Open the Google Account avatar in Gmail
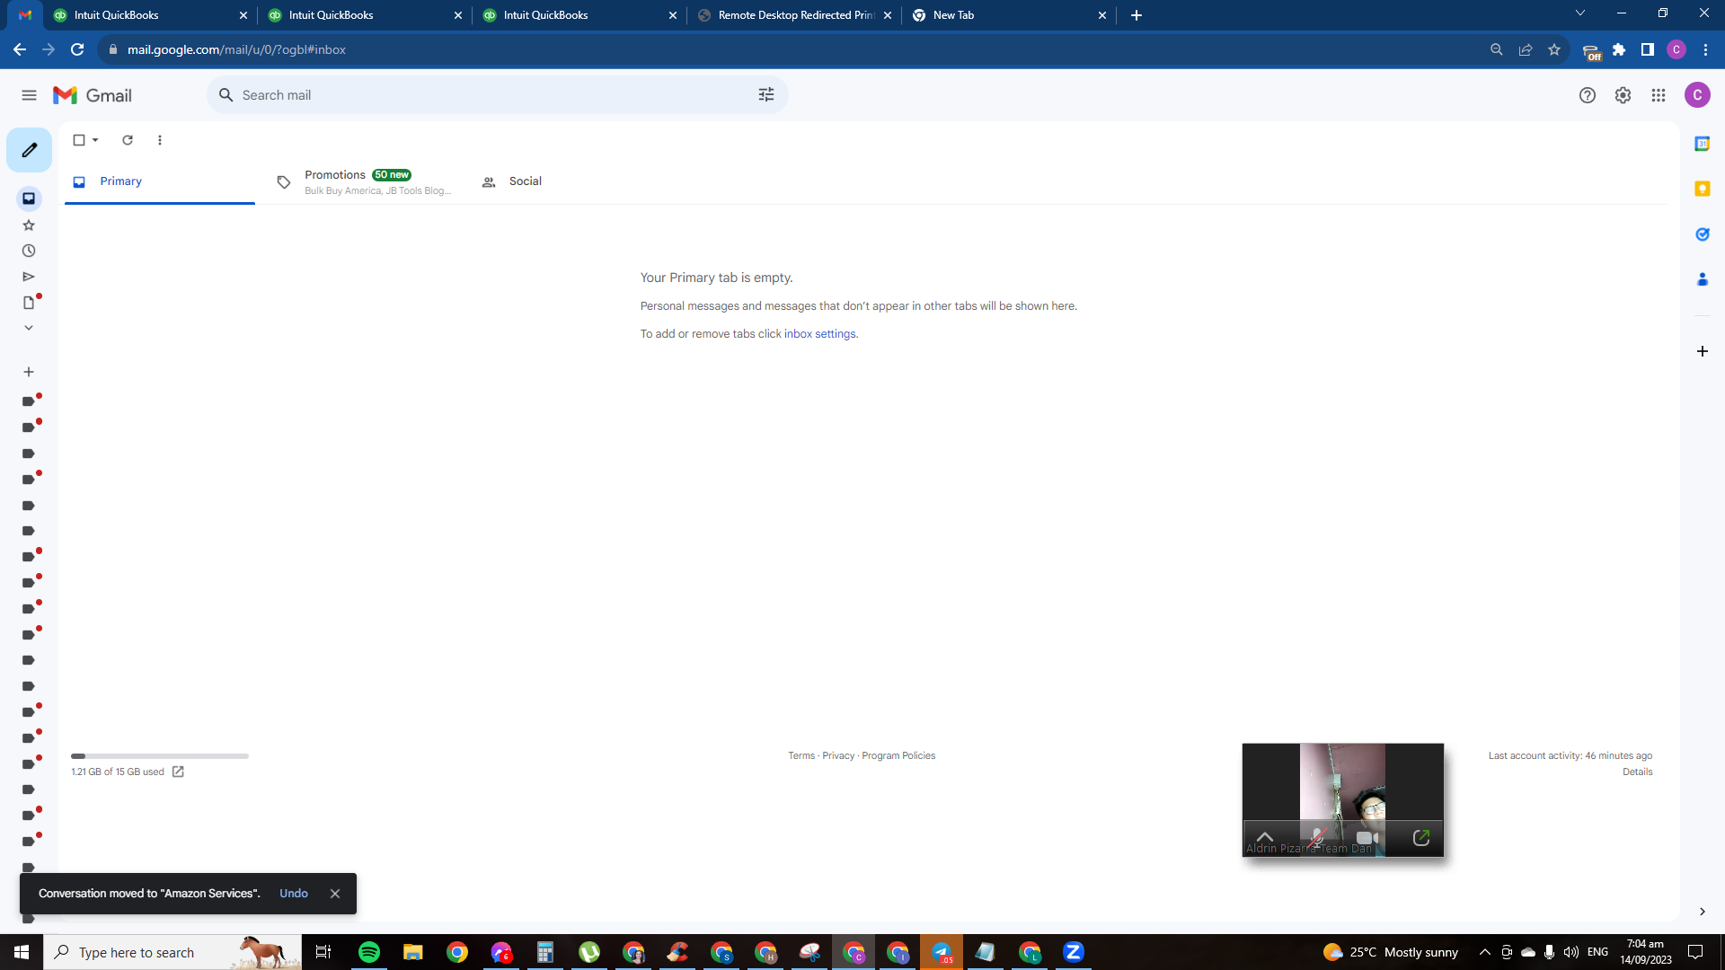Viewport: 1725px width, 970px height. click(x=1697, y=95)
